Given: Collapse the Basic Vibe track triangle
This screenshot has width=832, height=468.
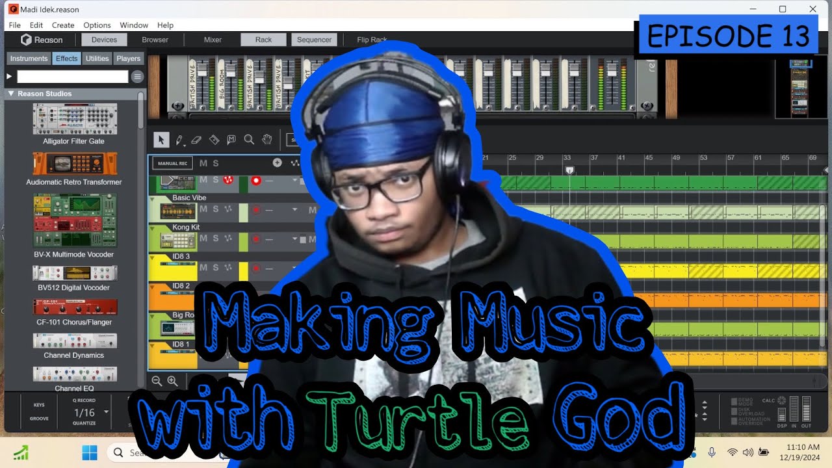Looking at the screenshot, I should pos(153,199).
